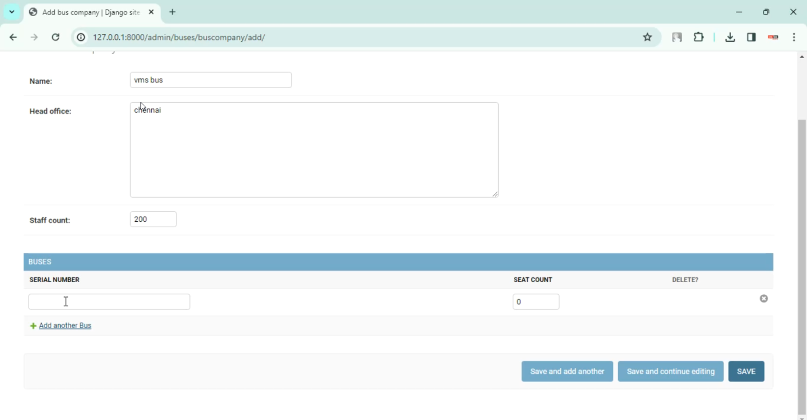Open the tab search dropdown arrow

12,12
